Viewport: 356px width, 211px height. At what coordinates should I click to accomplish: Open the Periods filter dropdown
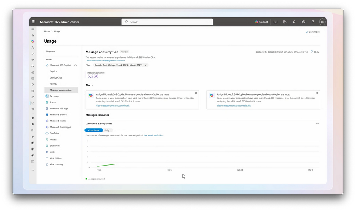click(x=120, y=65)
